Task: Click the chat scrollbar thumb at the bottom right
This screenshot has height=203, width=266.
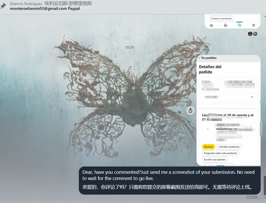Action: point(265,185)
